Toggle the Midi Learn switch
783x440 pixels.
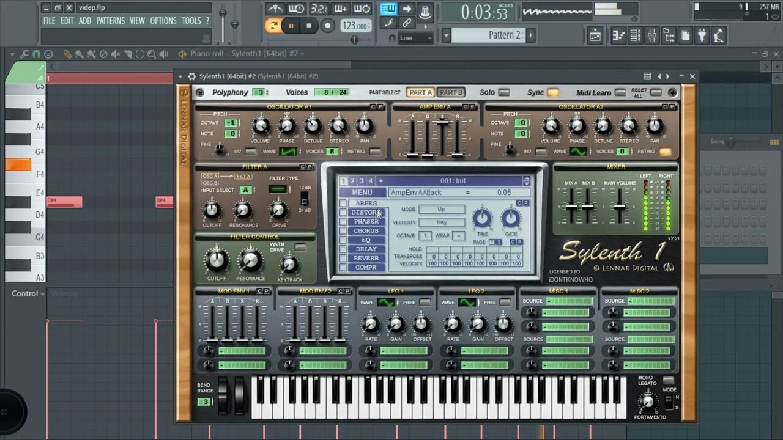tap(620, 92)
